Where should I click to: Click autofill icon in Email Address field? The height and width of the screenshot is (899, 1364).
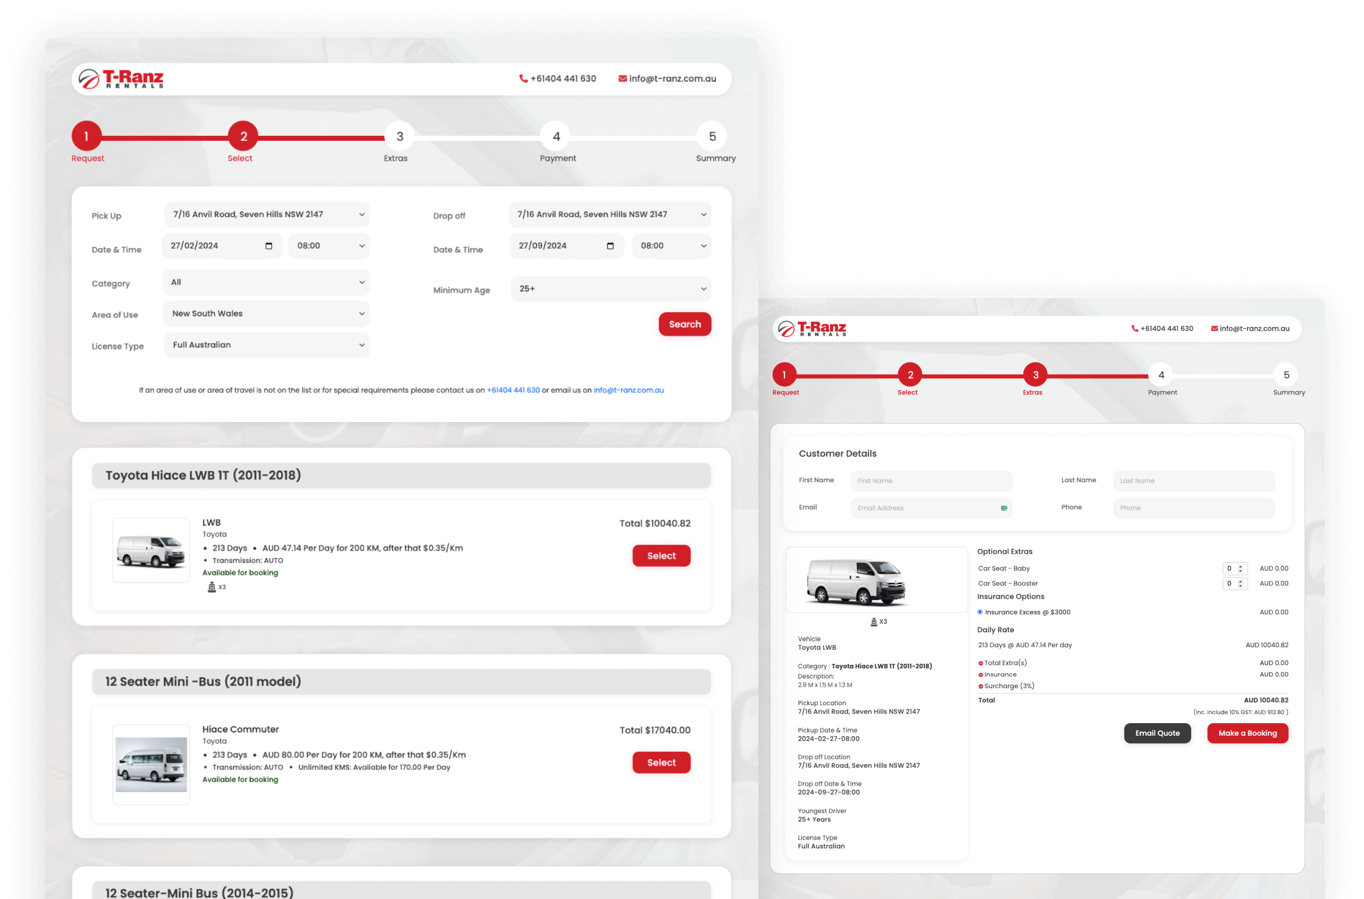pyautogui.click(x=1004, y=508)
